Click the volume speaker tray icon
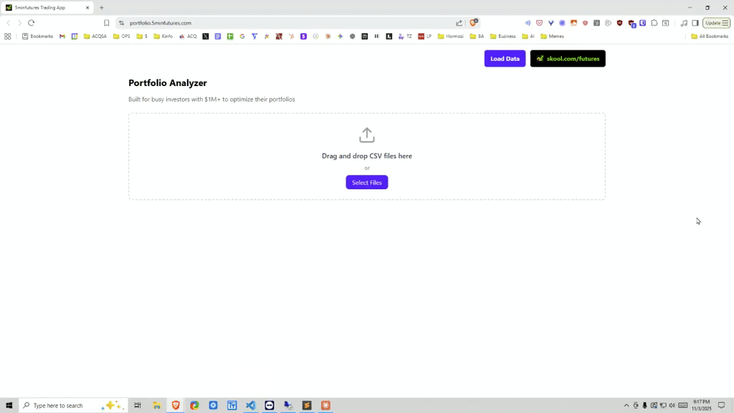The width and height of the screenshot is (734, 413). (x=672, y=406)
